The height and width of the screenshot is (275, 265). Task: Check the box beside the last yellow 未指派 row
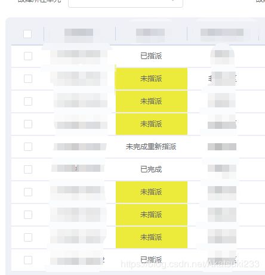pos(28,237)
